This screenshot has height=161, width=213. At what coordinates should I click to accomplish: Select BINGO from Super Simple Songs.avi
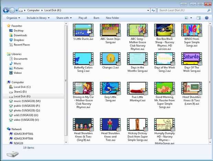[192, 35]
